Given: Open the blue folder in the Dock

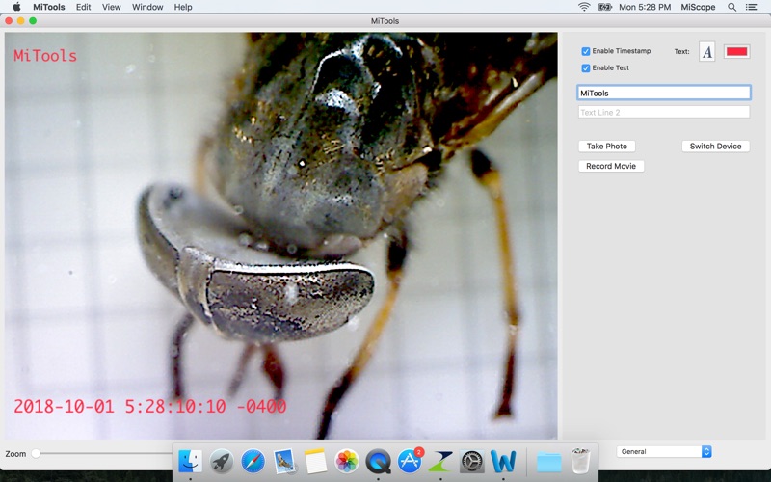Looking at the screenshot, I should (548, 462).
